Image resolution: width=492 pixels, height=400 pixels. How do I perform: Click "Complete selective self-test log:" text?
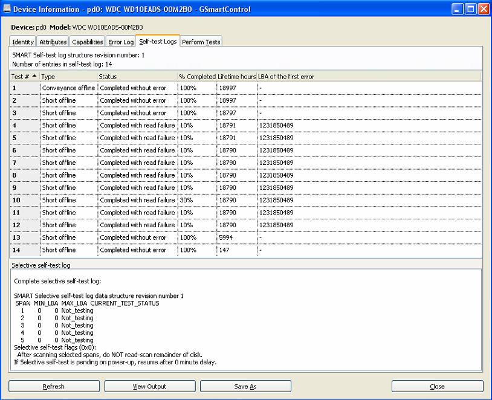[x=57, y=281]
